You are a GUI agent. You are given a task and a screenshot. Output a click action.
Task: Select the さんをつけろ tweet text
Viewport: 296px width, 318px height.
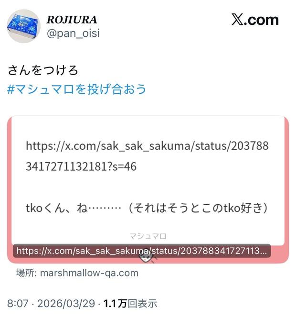(x=42, y=70)
